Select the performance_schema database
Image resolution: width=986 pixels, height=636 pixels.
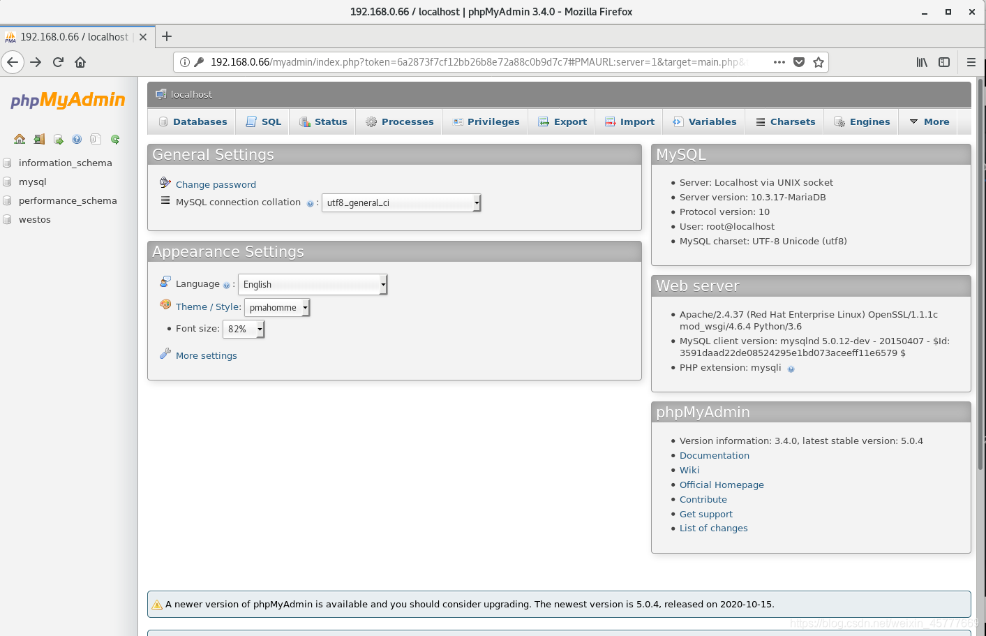tap(68, 200)
